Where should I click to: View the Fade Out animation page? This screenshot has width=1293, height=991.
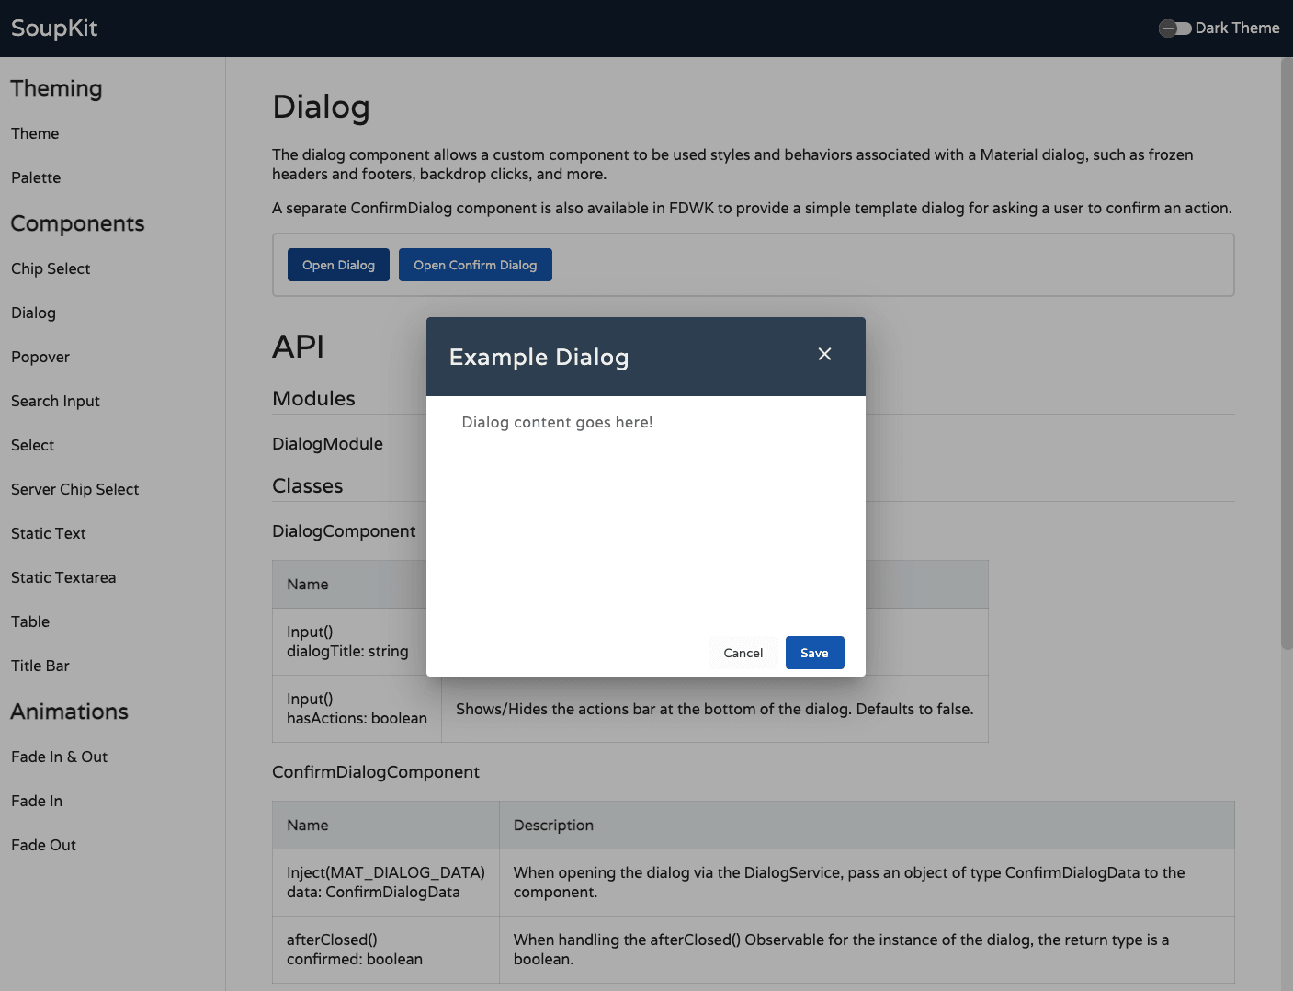[43, 845]
